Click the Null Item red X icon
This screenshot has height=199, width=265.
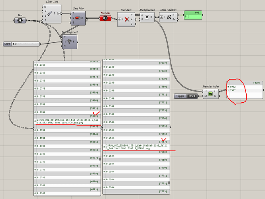click(127, 20)
